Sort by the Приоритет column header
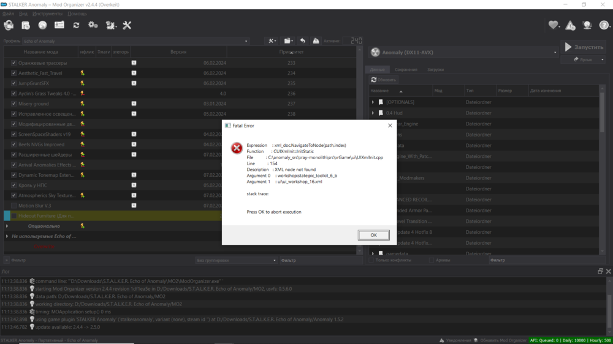The image size is (613, 344). tap(291, 52)
